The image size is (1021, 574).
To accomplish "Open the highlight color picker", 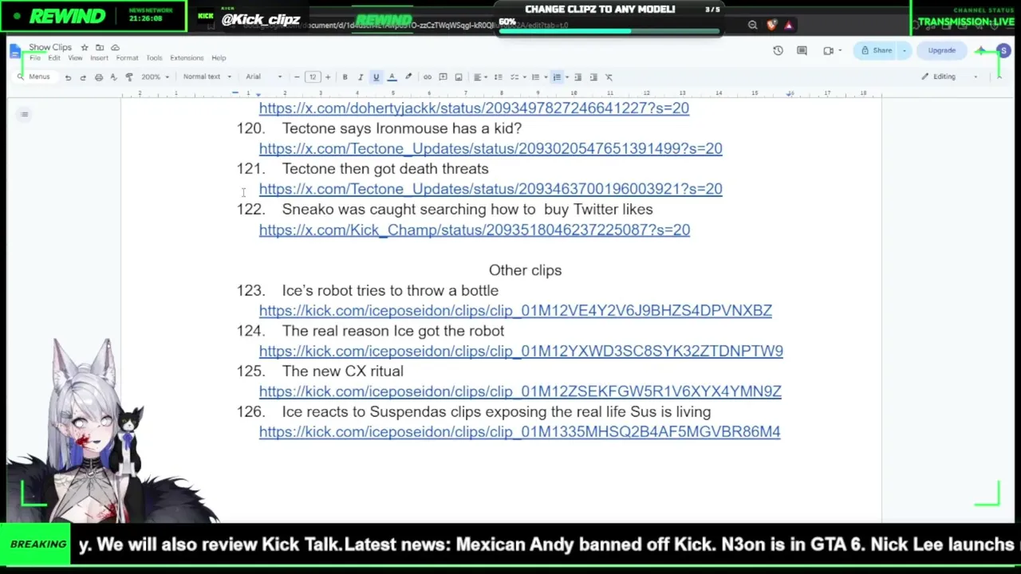I will 408,77.
